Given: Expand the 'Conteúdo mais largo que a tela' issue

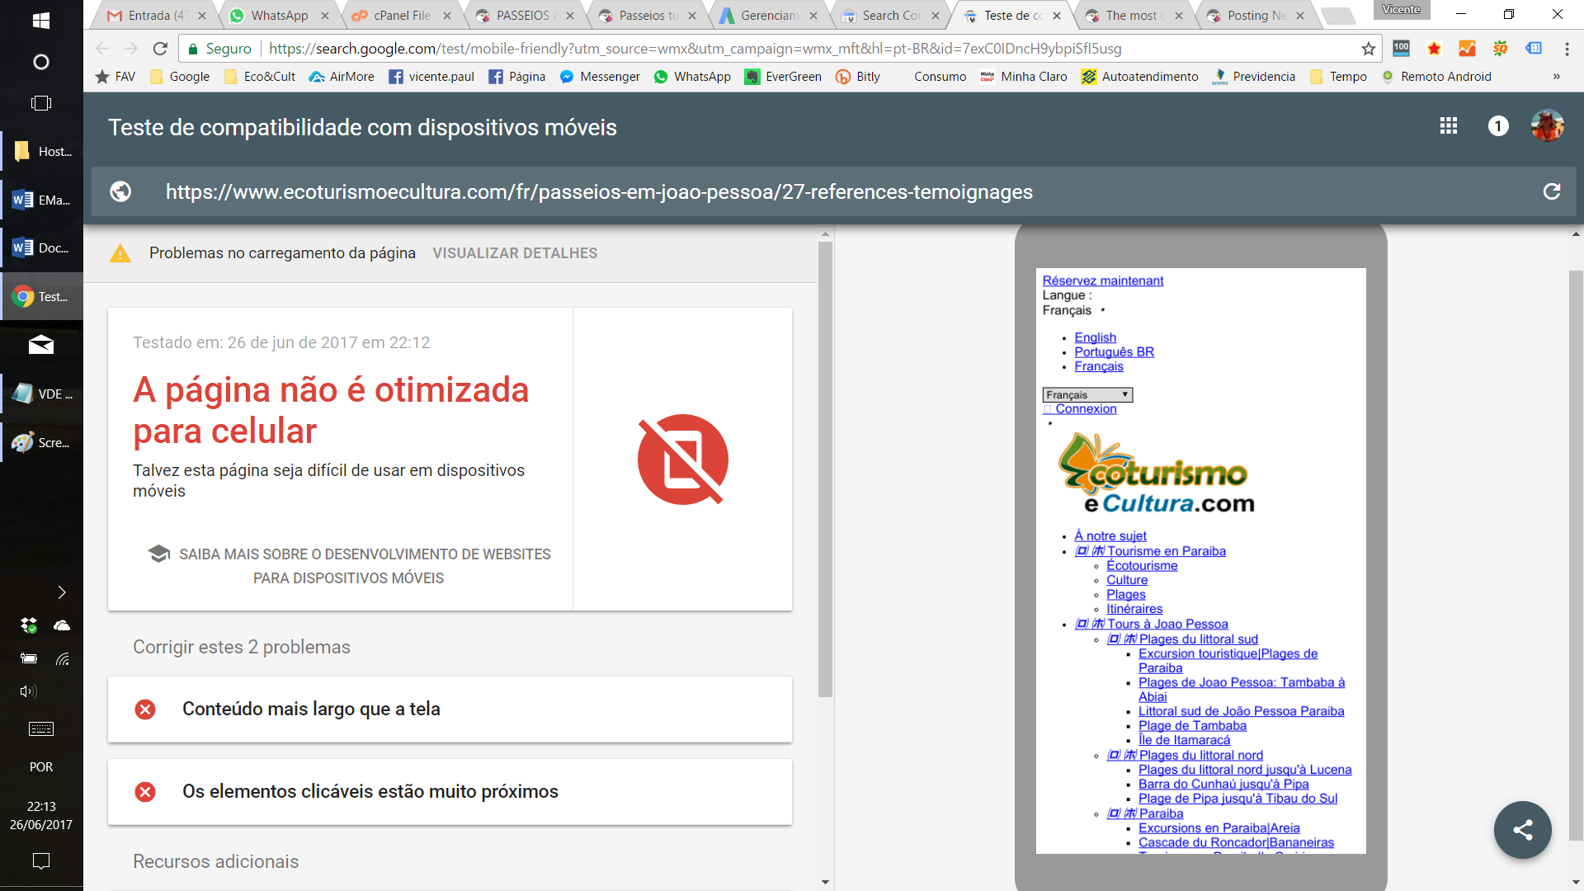Looking at the screenshot, I should [x=450, y=709].
